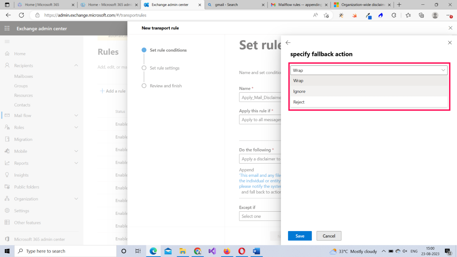Select the Review and finish step
The width and height of the screenshot is (457, 257).
coord(166,86)
